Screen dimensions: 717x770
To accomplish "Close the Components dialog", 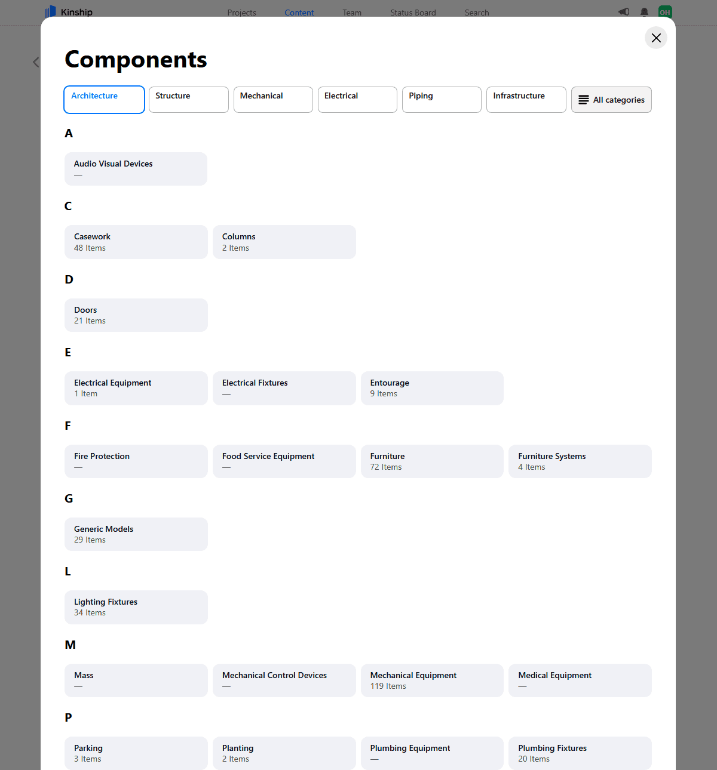I will click(x=655, y=38).
